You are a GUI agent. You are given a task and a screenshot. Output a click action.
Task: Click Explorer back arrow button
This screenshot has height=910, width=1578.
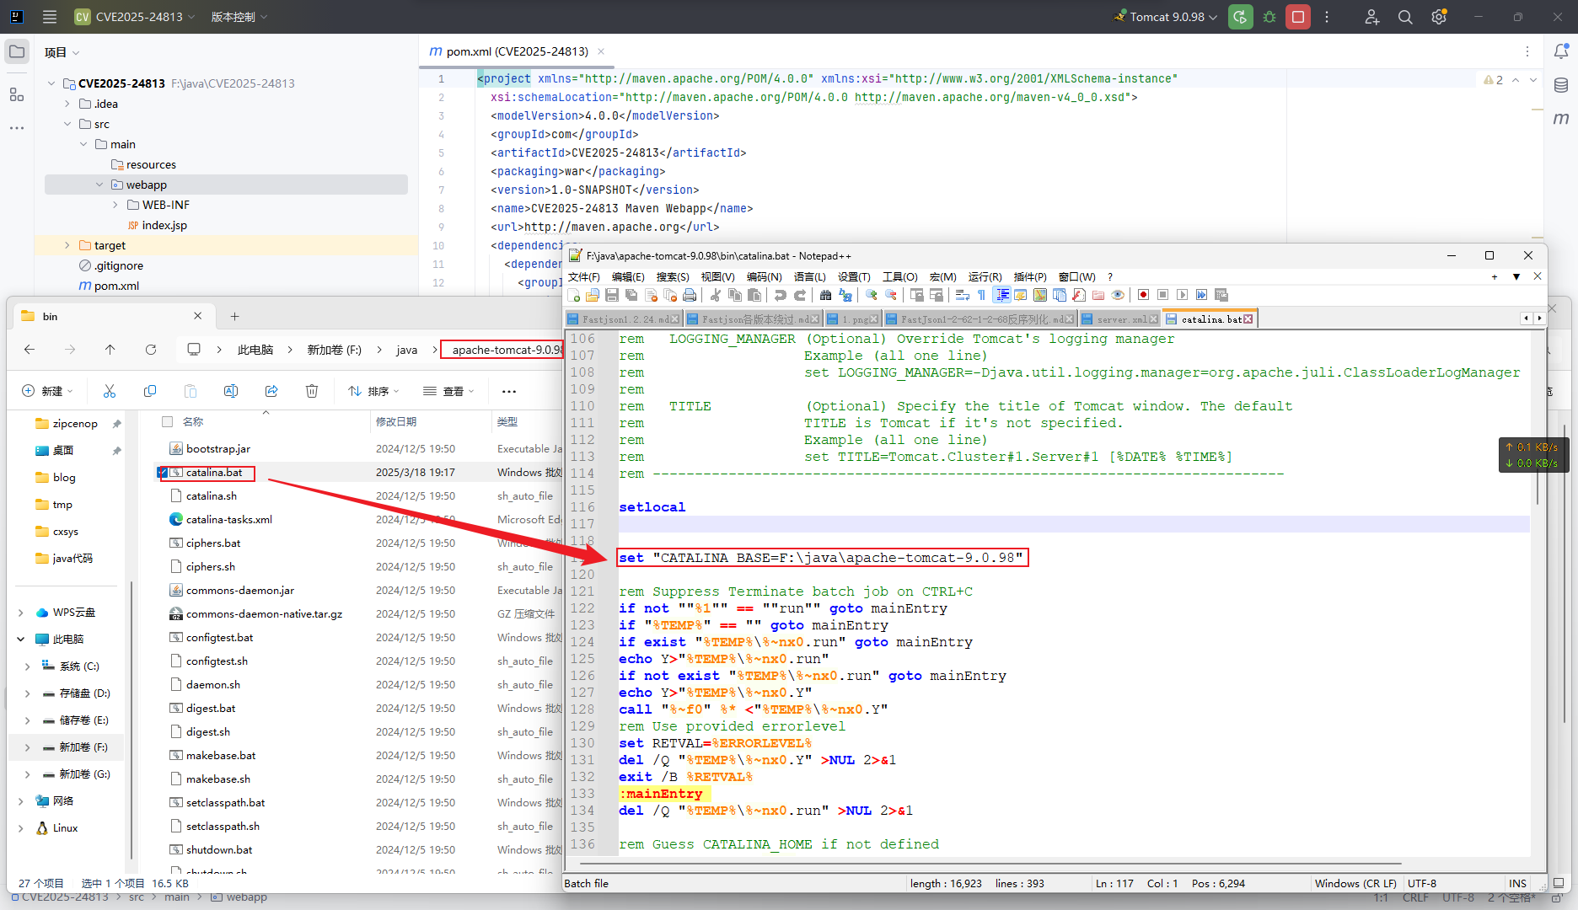coord(30,350)
